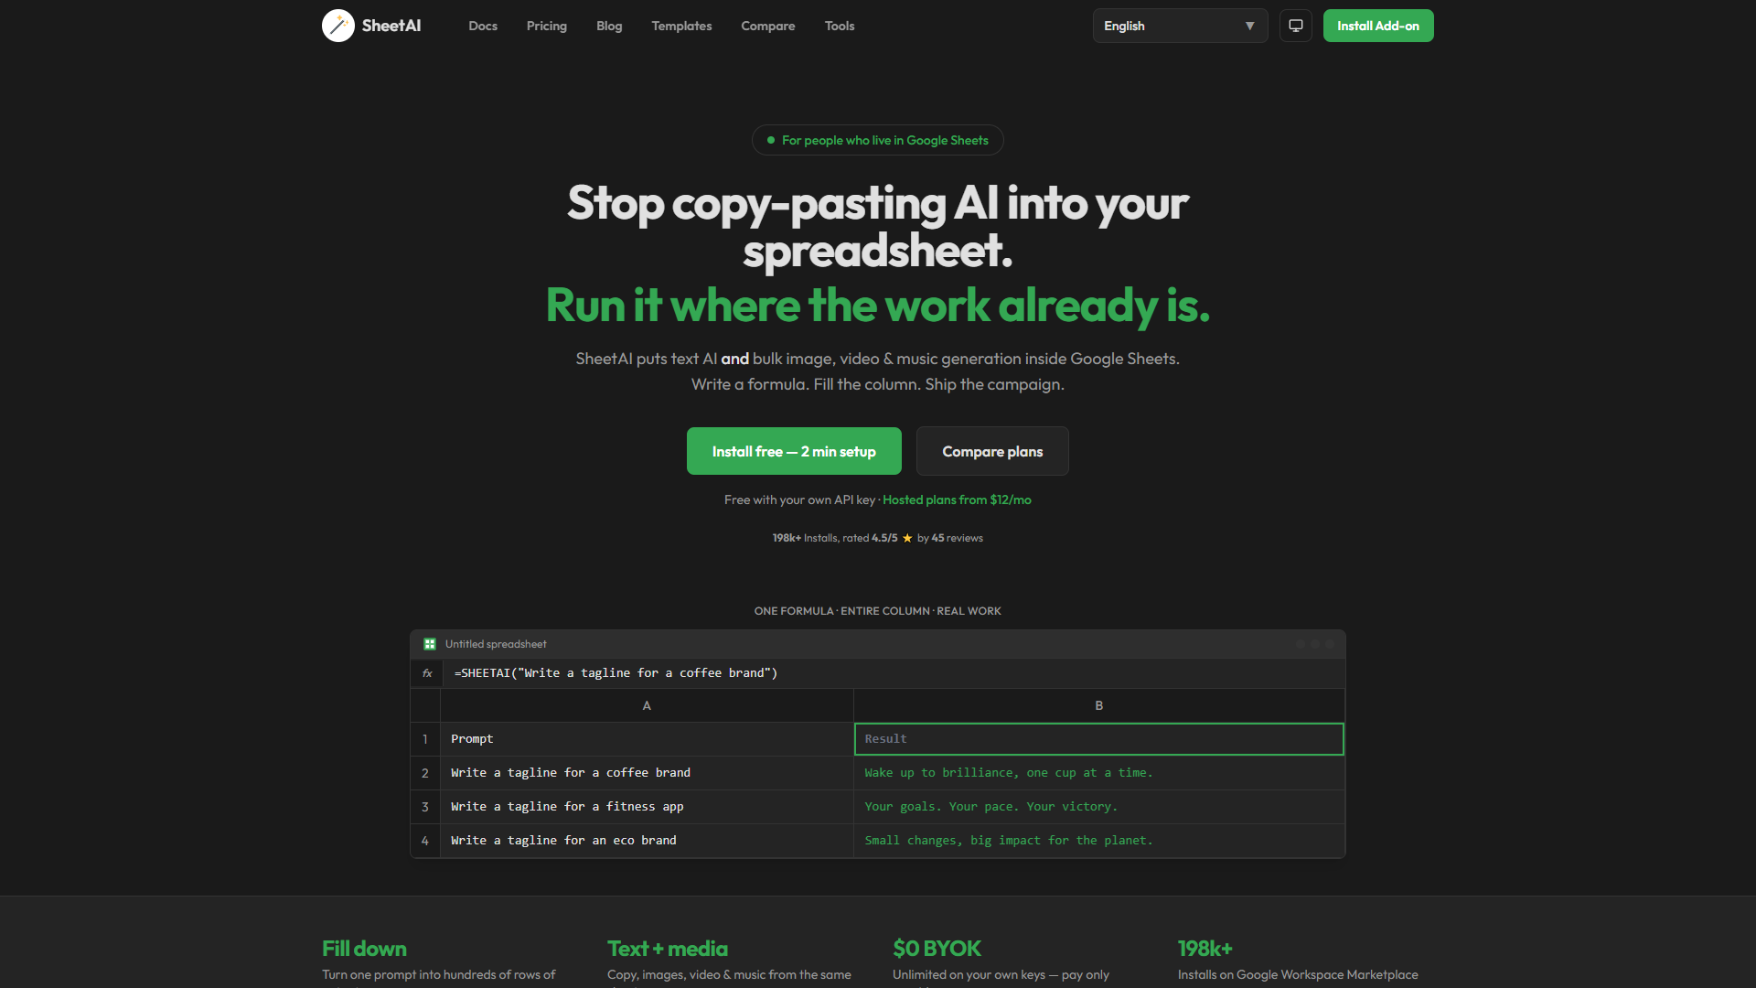
Task: Click the '$0 BYOK' feature heading
Action: tap(937, 949)
